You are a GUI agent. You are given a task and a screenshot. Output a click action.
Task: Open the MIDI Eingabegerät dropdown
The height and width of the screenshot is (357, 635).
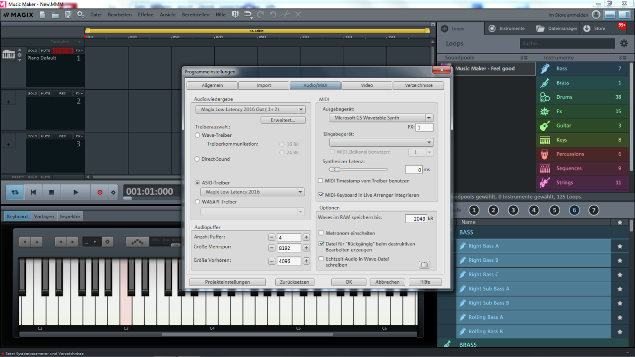coord(381,142)
